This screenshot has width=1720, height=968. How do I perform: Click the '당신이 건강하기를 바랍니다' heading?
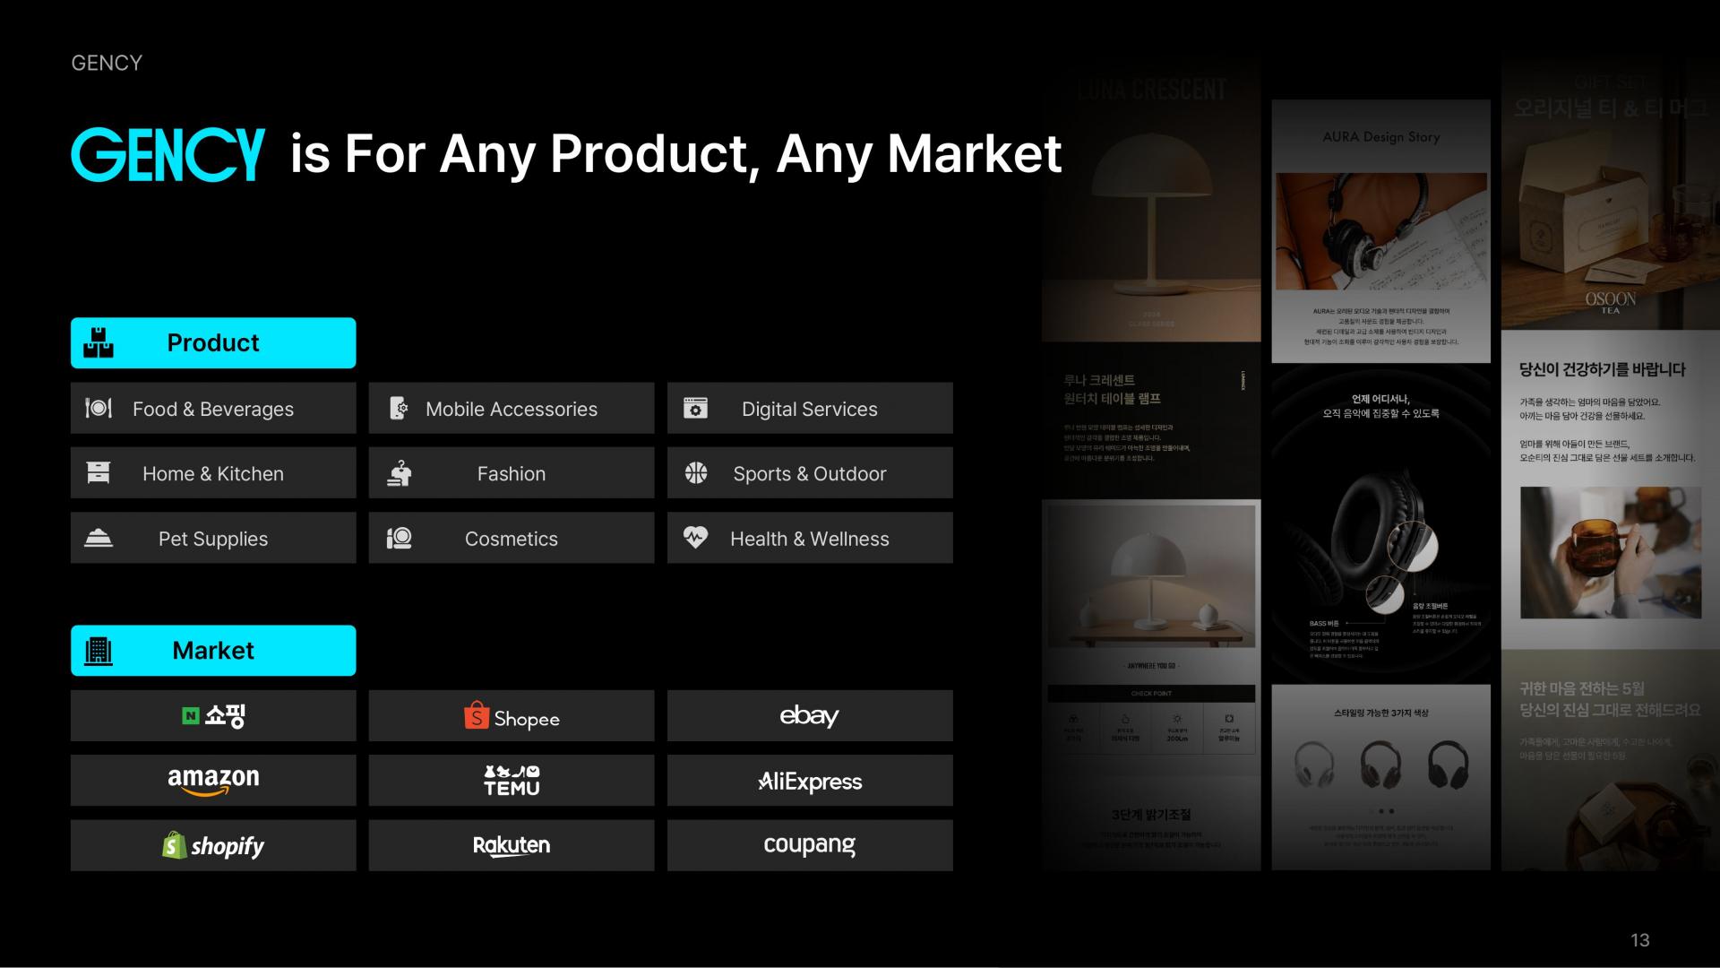click(x=1603, y=369)
